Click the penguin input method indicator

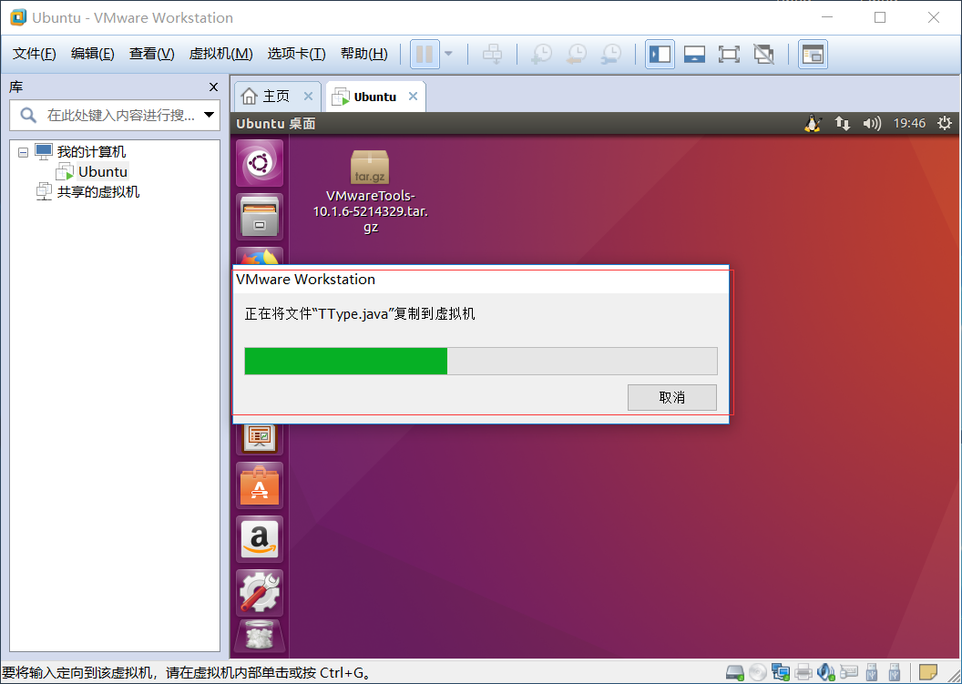point(813,123)
